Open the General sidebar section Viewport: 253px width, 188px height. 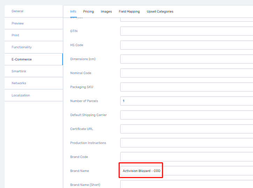coord(17,11)
